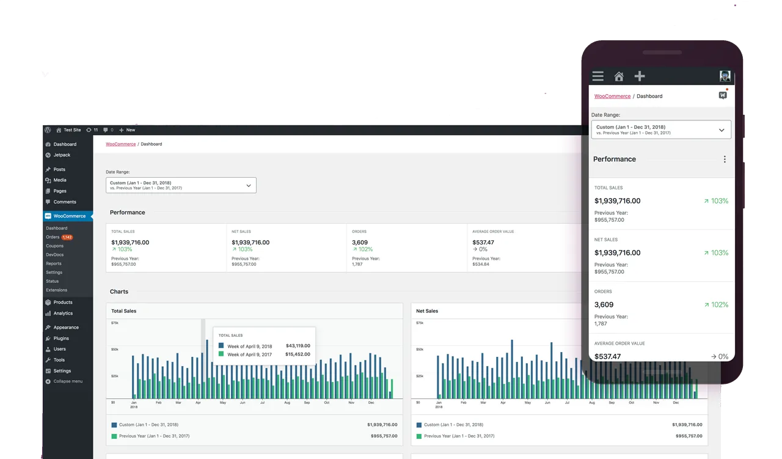This screenshot has height=459, width=782.
Task: Select WooCommerce in the sidebar
Action: click(67, 216)
